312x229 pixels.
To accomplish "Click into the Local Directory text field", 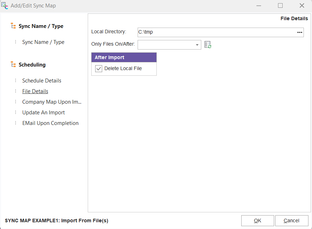I will 216,32.
